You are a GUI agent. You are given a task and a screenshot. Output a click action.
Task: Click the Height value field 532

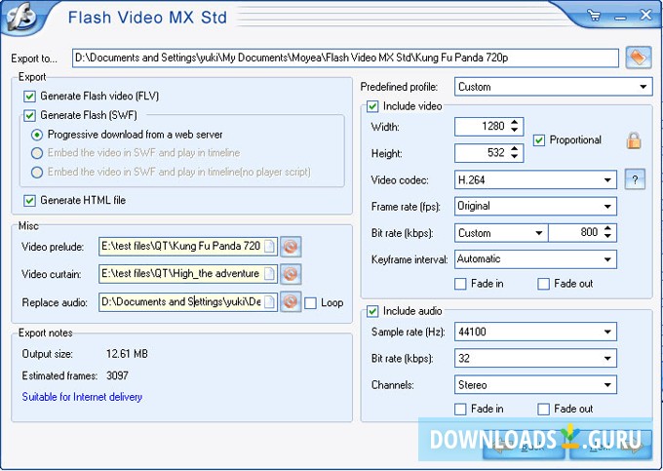coord(482,153)
